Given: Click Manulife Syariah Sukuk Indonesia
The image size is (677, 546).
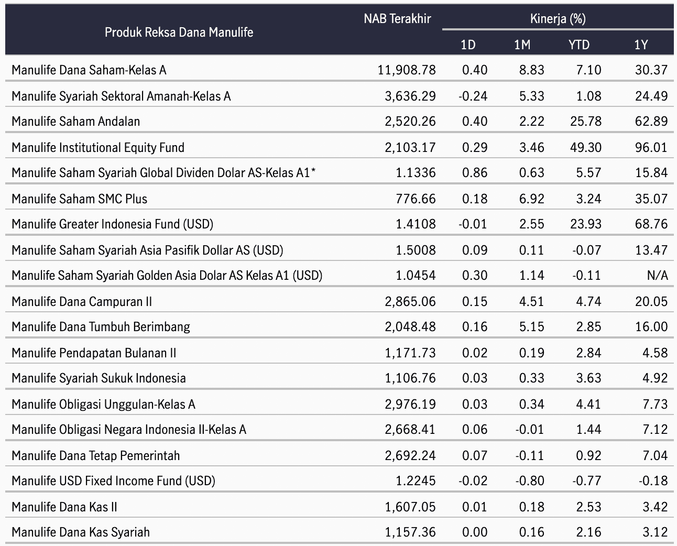Looking at the screenshot, I should pos(99,378).
